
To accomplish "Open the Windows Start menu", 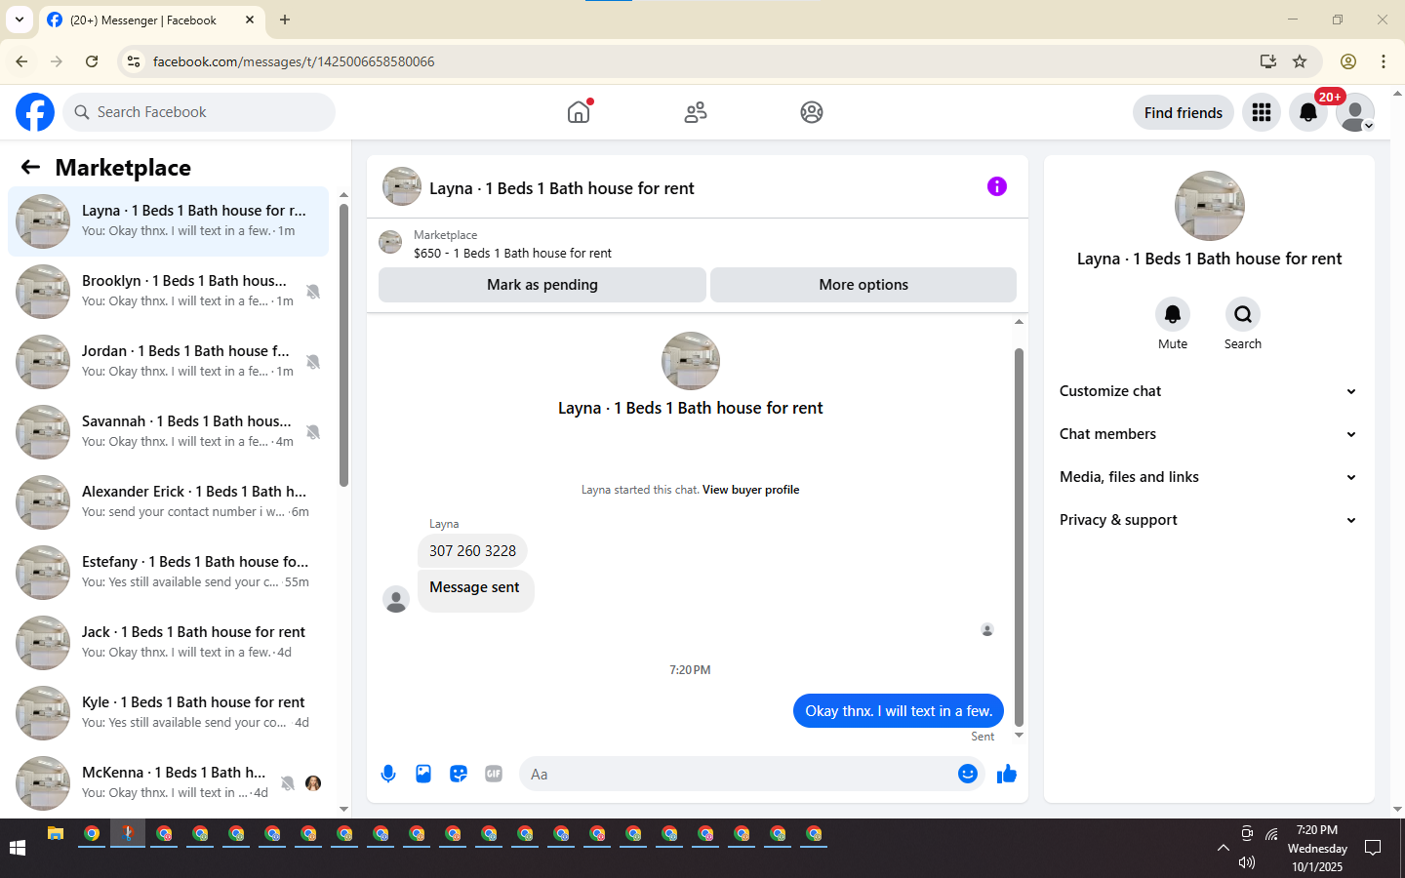I will tap(17, 848).
